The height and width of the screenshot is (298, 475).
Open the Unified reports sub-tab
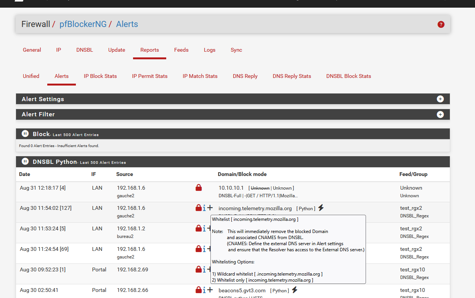31,76
